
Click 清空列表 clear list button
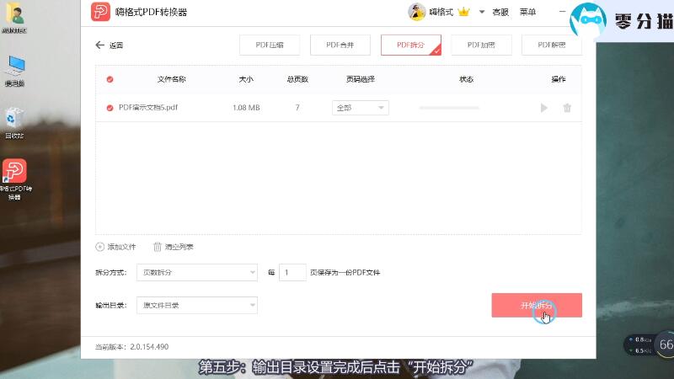(x=174, y=247)
